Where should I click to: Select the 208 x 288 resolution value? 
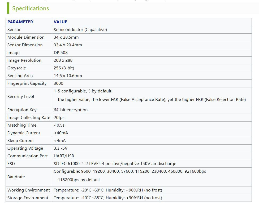(63, 60)
